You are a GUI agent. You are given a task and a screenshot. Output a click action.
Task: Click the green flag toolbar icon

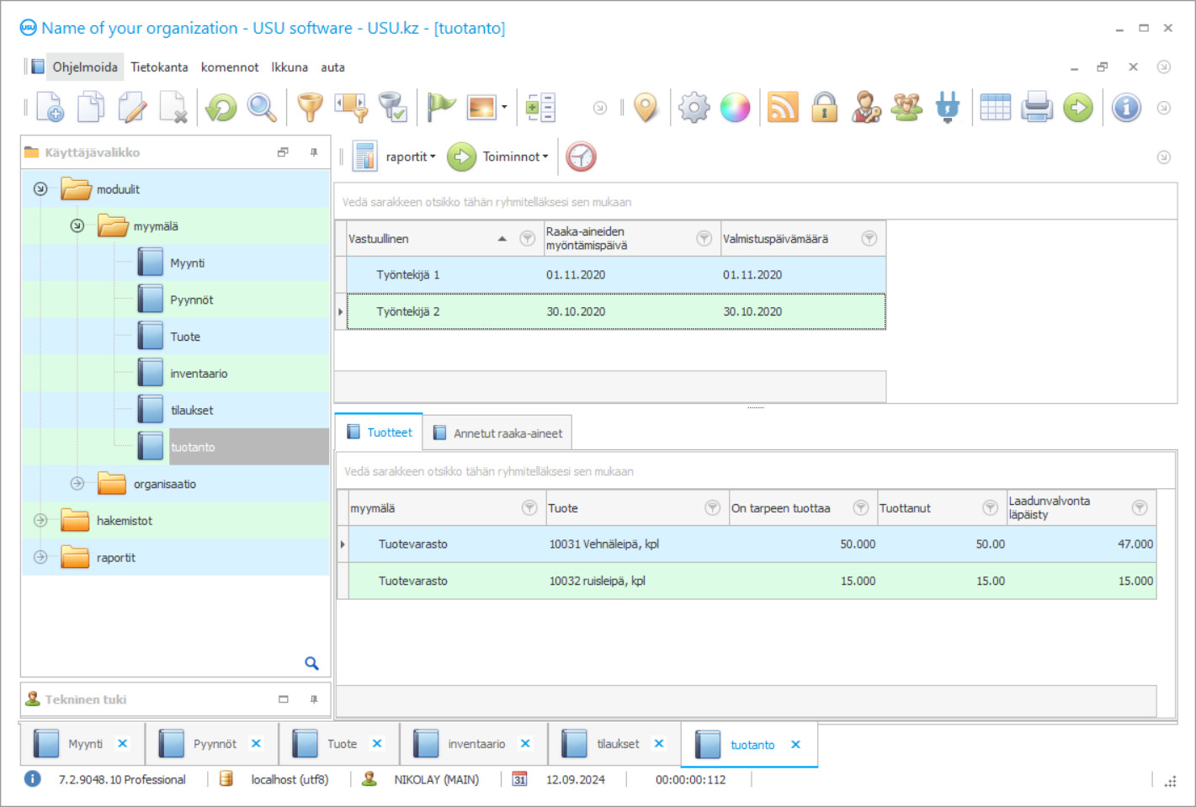pos(441,108)
